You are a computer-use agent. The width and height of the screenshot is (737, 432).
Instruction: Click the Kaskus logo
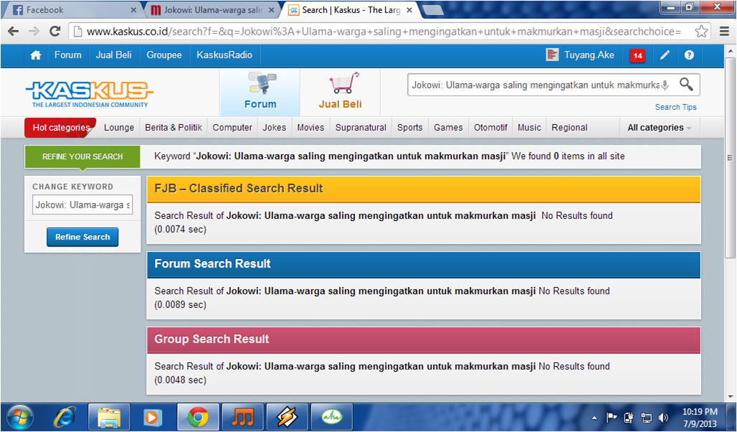tap(90, 94)
